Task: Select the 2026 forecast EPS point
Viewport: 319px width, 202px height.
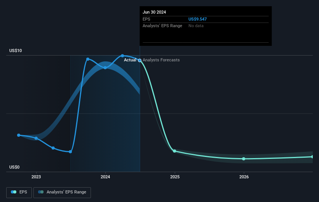Action: 244,159
